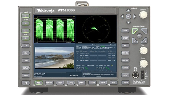Push the MAIN button
This screenshot has height=95, width=170.
(x=26, y=75)
